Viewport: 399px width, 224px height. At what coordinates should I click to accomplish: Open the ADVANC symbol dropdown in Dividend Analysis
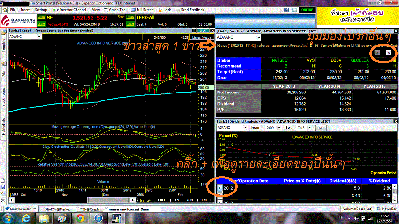245,128
